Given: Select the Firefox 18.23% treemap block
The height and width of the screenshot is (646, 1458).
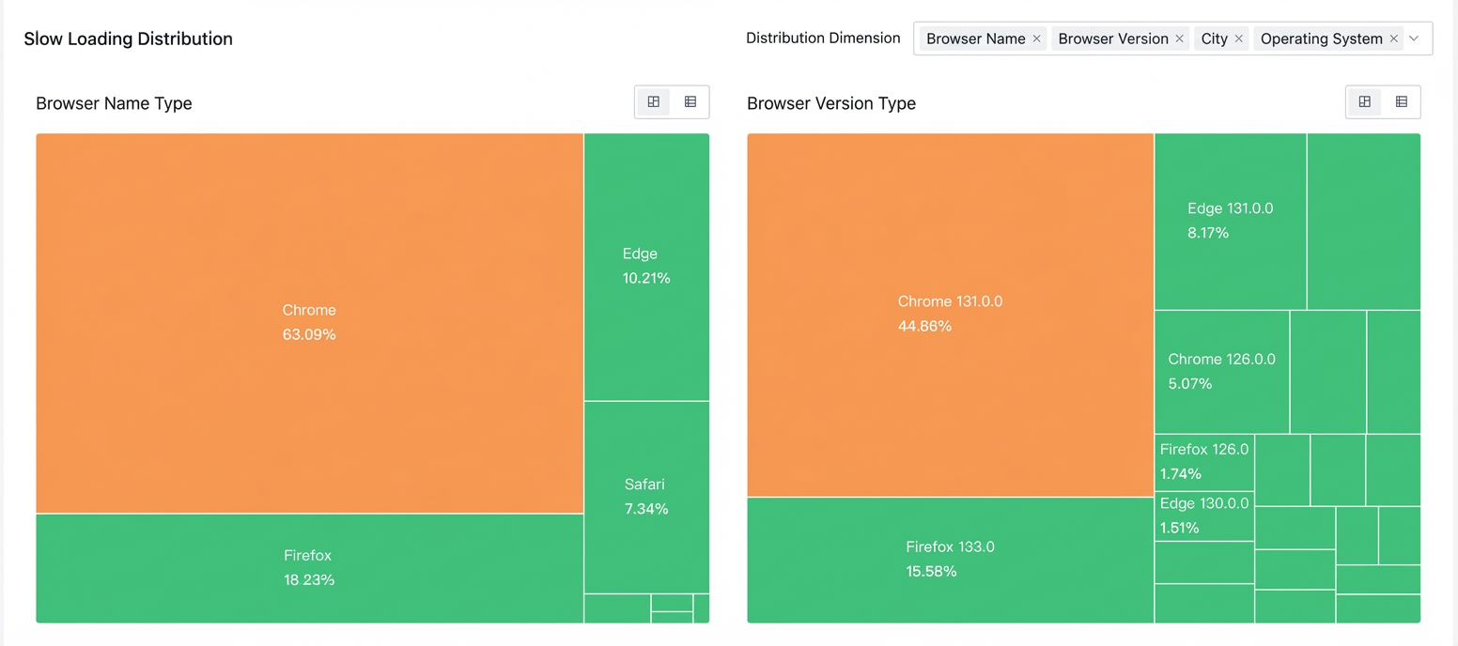Looking at the screenshot, I should tap(309, 568).
